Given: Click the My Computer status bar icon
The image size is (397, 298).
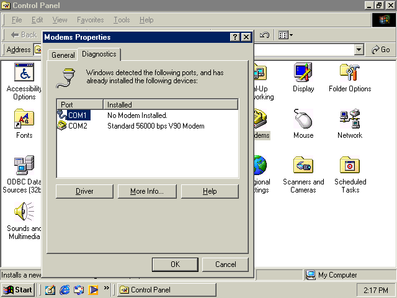Looking at the screenshot, I should (x=311, y=274).
